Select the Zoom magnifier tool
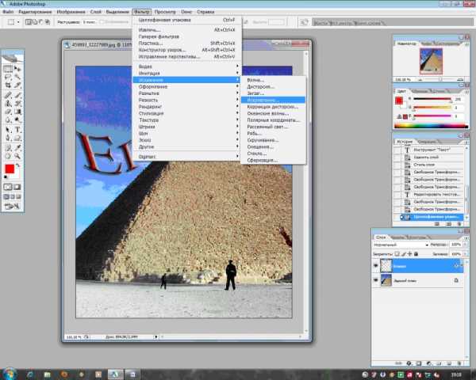The width and height of the screenshot is (476, 380). point(17,157)
